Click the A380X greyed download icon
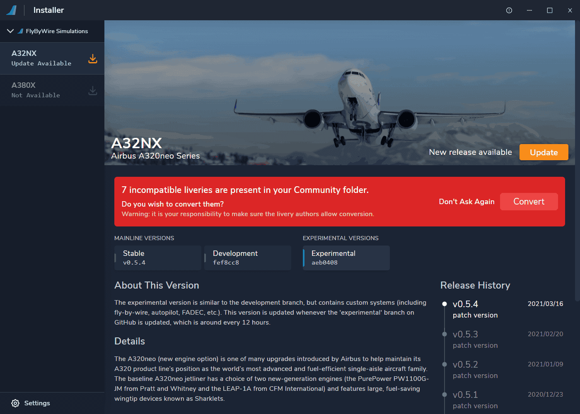Image resolution: width=580 pixels, height=414 pixels. click(x=93, y=91)
